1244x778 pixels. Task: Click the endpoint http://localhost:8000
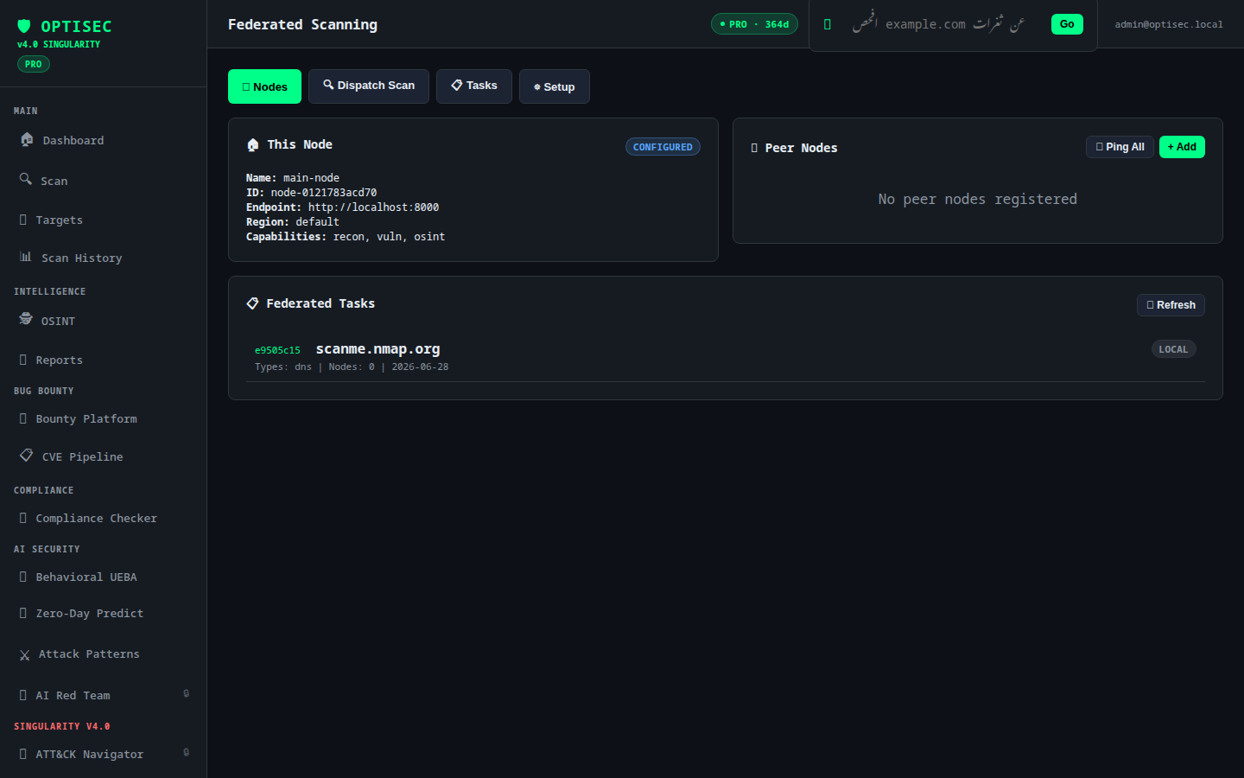[373, 207]
